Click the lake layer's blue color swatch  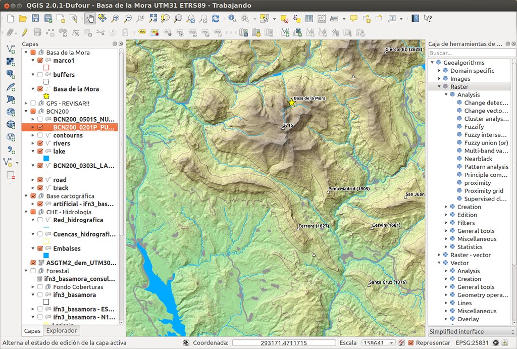pyautogui.click(x=46, y=157)
